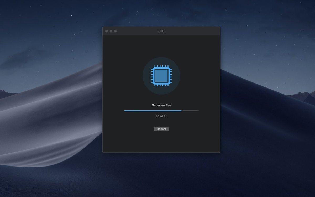The image size is (315, 197).
Task: Click the CPU title in the title bar
Action: point(161,31)
